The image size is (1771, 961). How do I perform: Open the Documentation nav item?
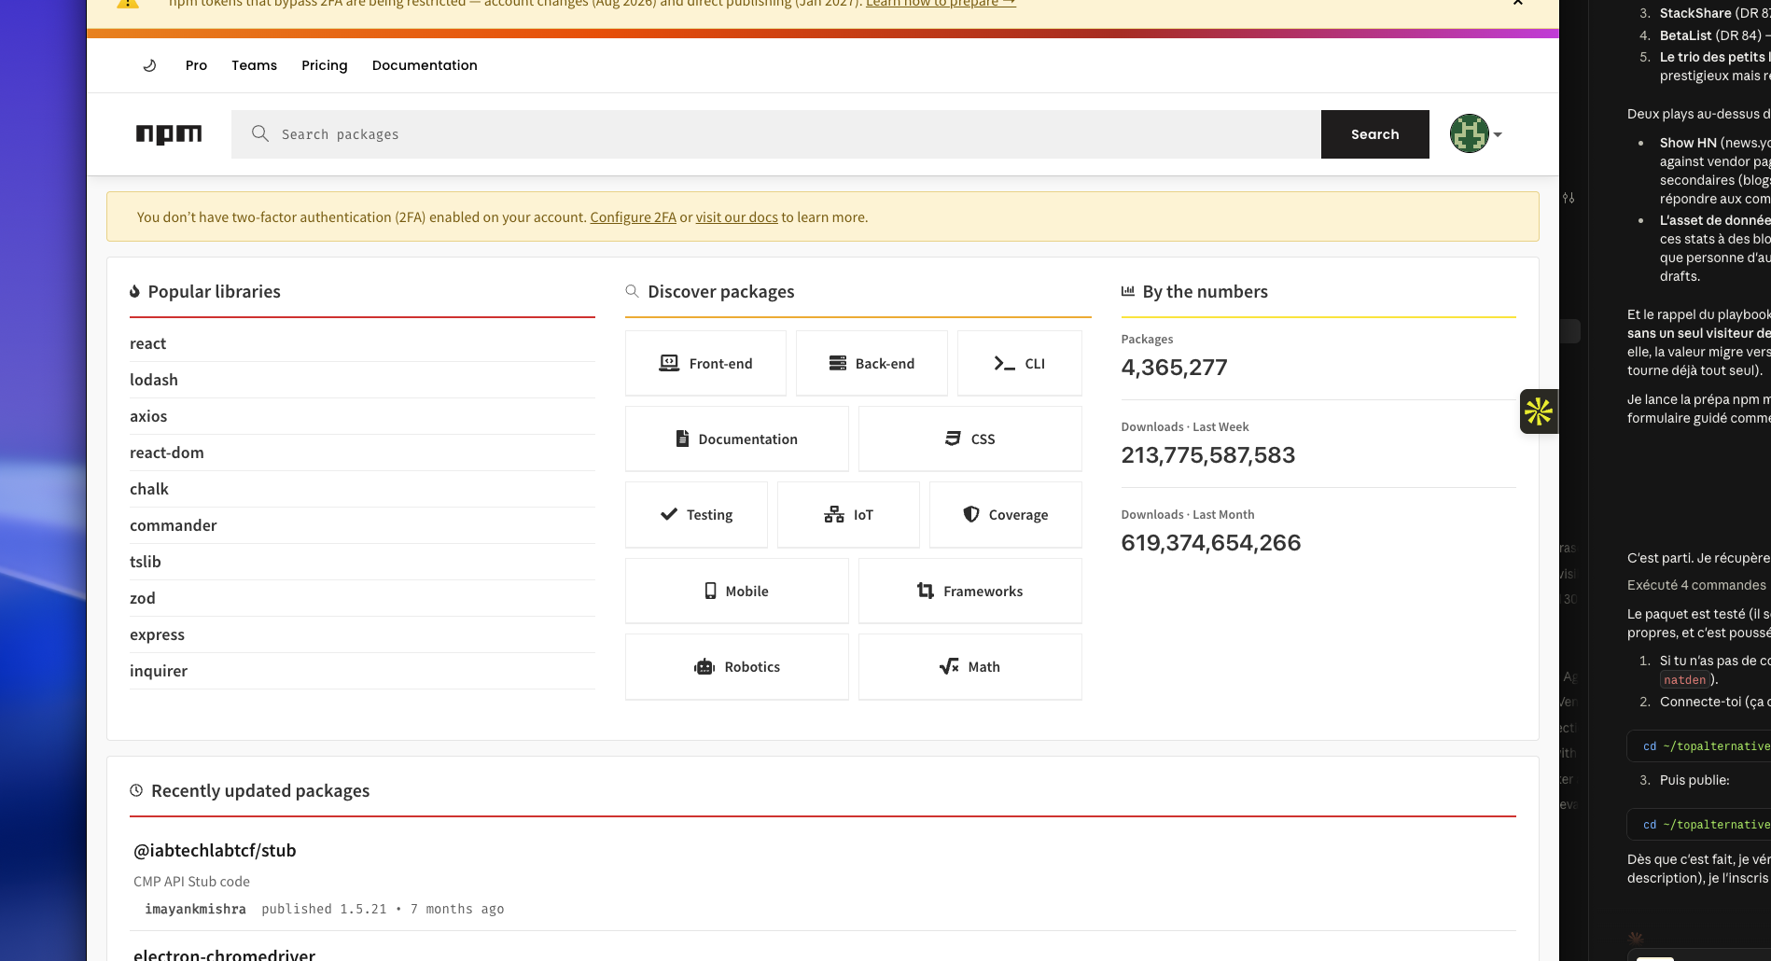pyautogui.click(x=425, y=65)
